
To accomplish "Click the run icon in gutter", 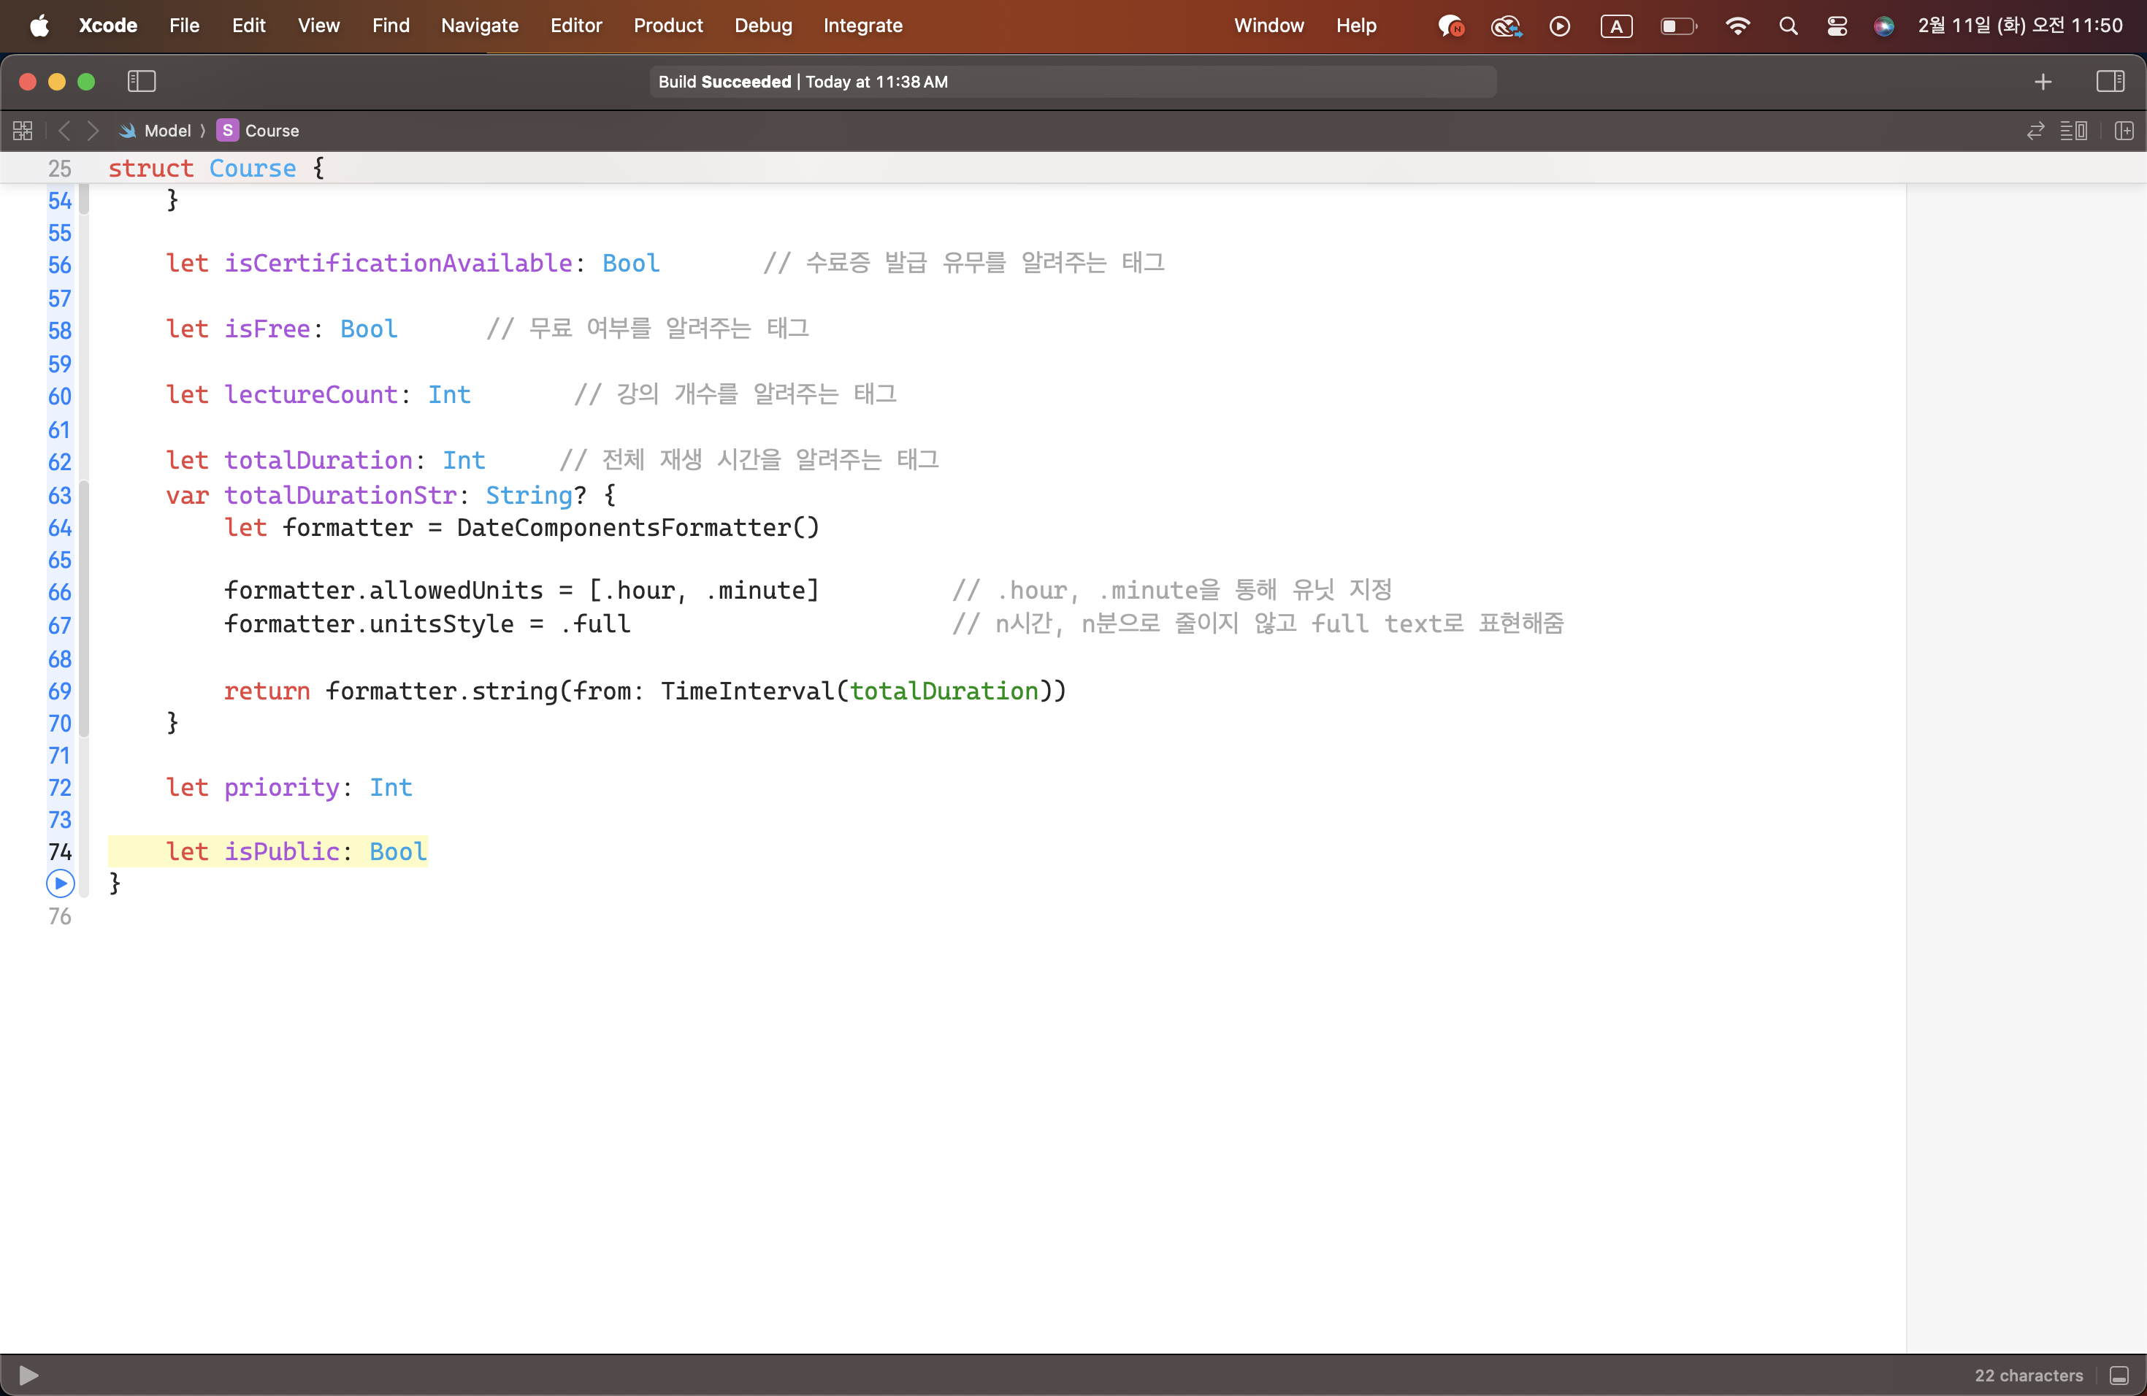I will click(x=60, y=883).
